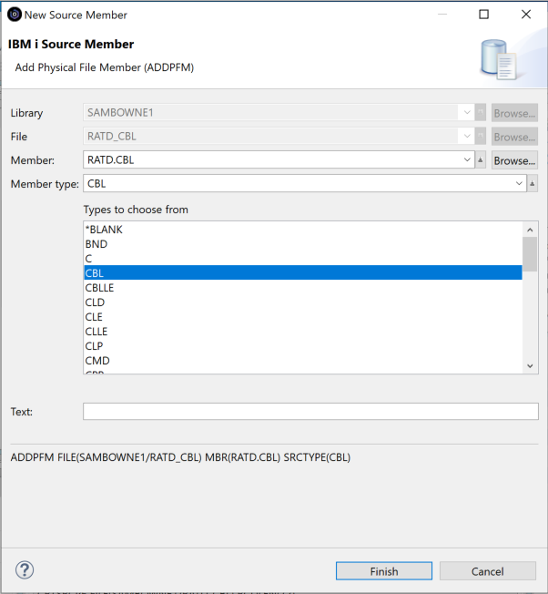Screen dimensions: 548x594
Task: Expand the Member type dropdown
Action: click(x=519, y=184)
